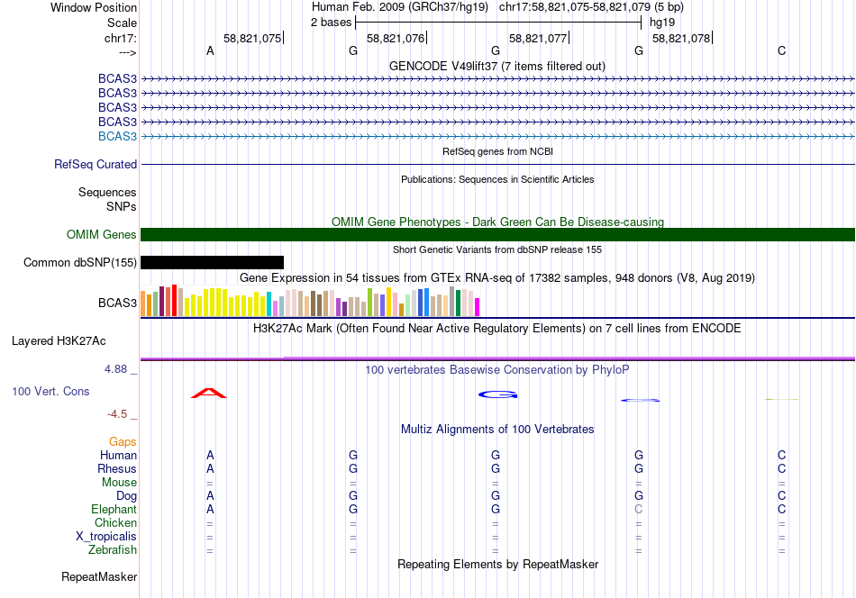Click the -4.5 PhyloP lower limit

pos(117,414)
